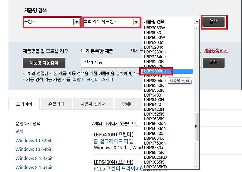The width and height of the screenshot is (242, 172).
Task: Filter by 전체 operating systems
Action: (x=19, y=132)
